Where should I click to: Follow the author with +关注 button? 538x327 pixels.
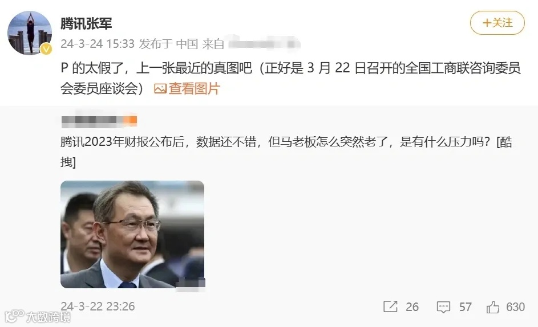pos(497,23)
